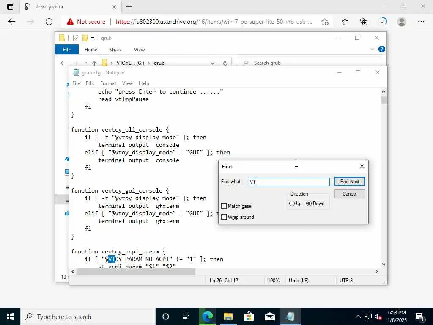Go back in Explorer navigation

point(63,63)
